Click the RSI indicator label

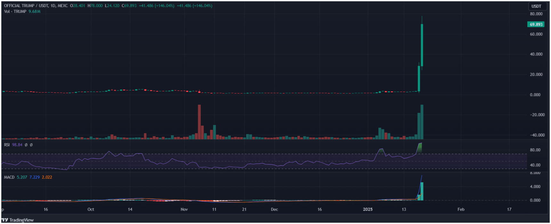pyautogui.click(x=7, y=145)
